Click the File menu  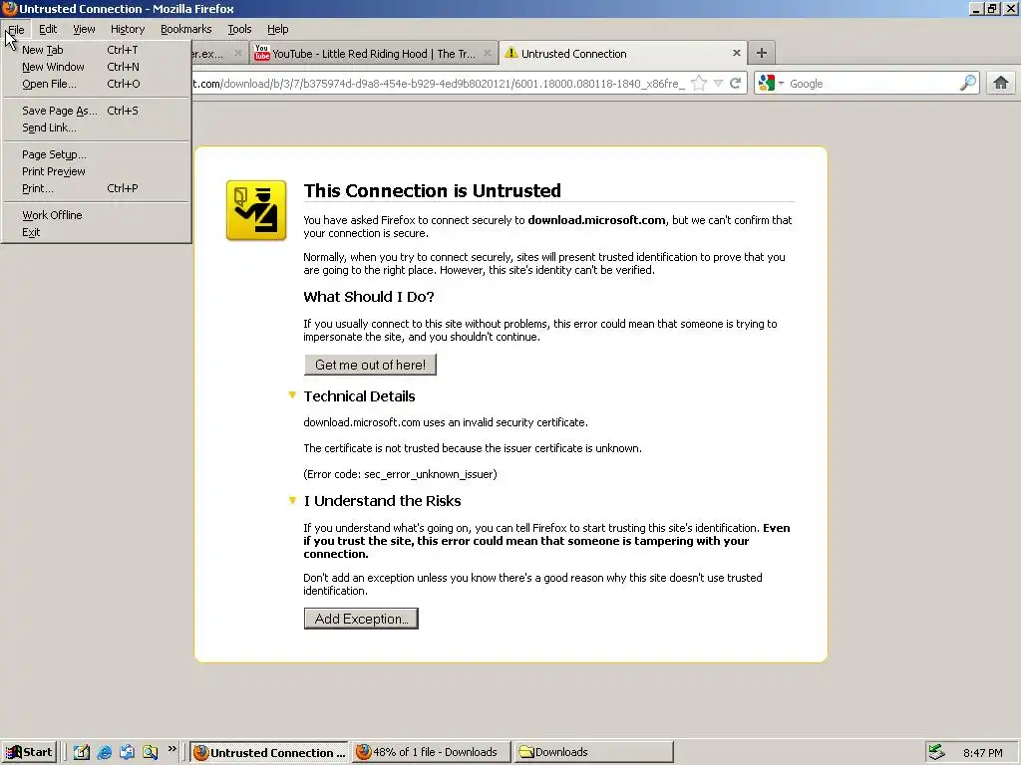16,29
